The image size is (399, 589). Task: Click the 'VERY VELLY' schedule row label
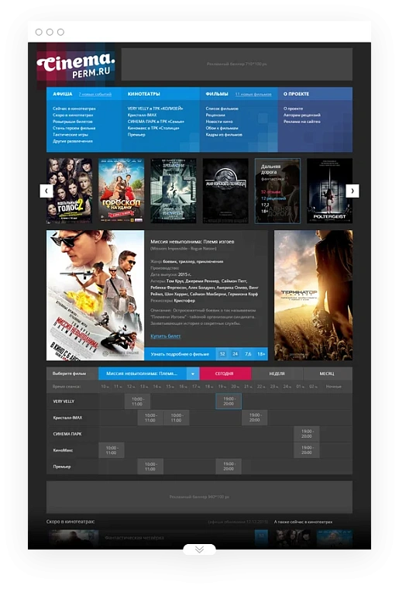coord(64,401)
